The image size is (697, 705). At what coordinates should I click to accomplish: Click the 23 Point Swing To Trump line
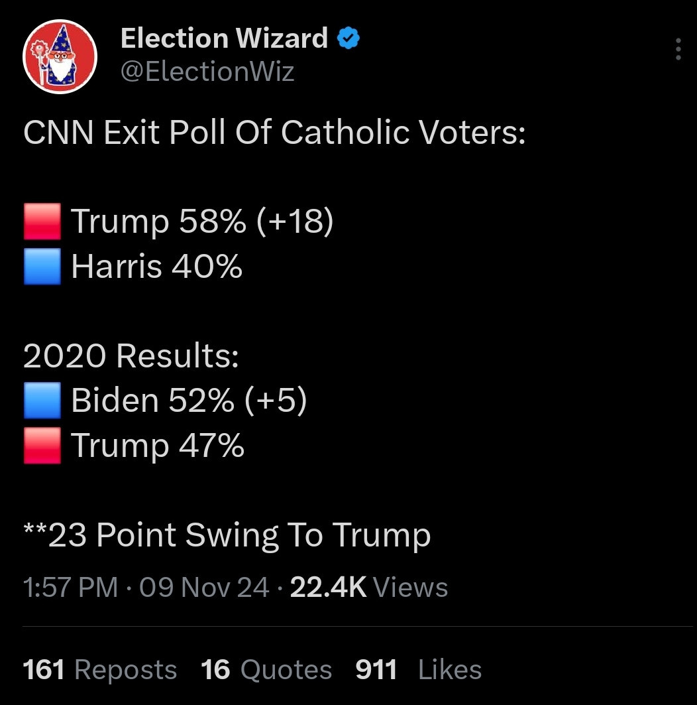pos(227,535)
